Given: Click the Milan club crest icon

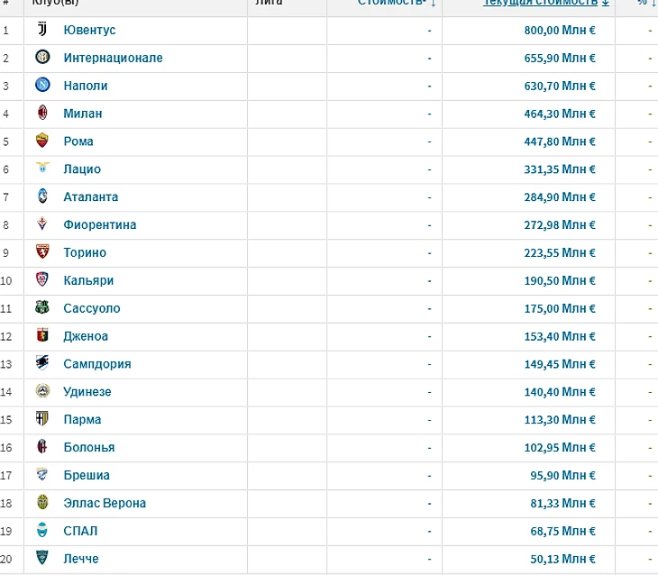Looking at the screenshot, I should pyautogui.click(x=42, y=114).
